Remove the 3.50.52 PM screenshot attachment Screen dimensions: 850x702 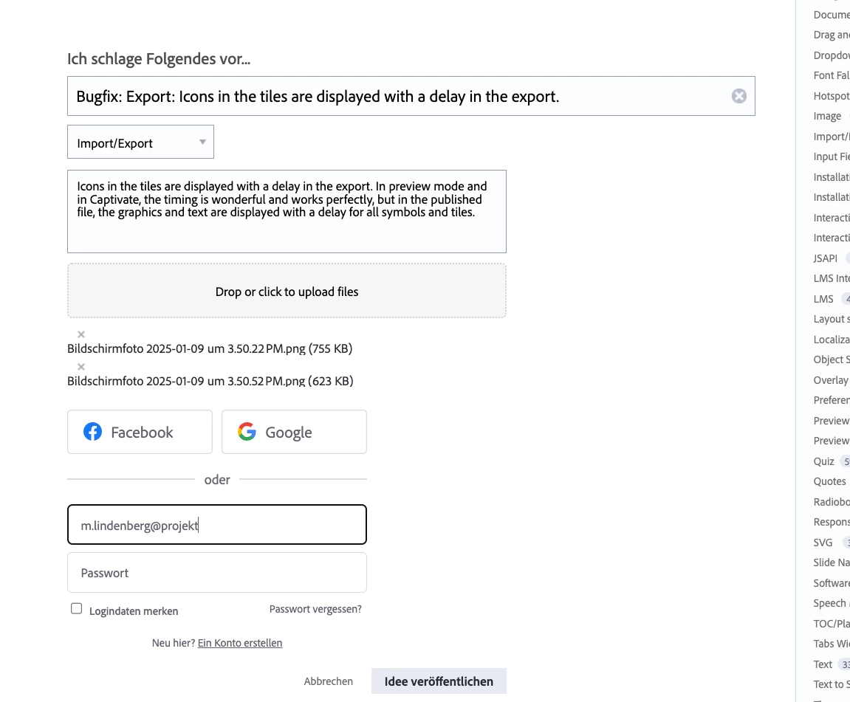click(x=81, y=367)
